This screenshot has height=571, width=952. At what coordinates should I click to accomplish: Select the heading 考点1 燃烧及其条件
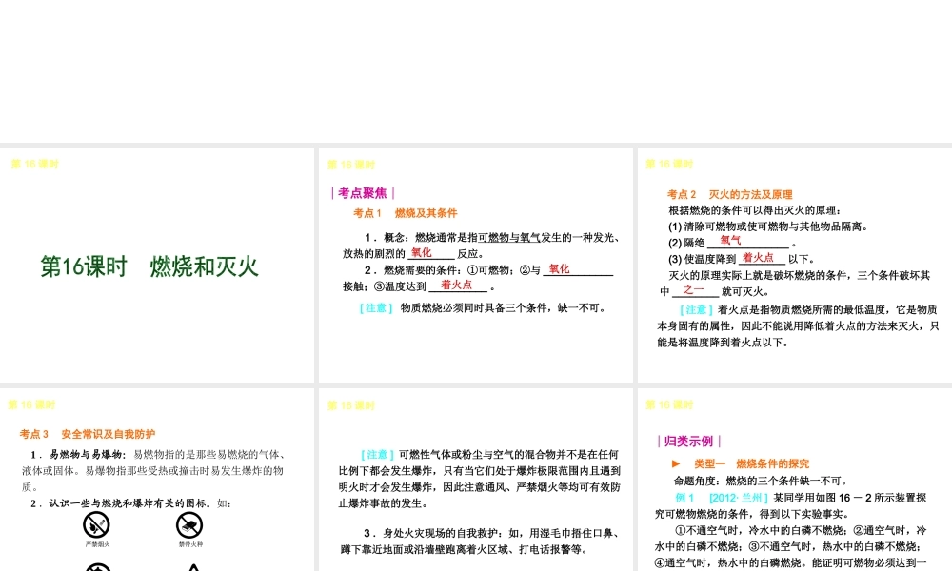coord(406,213)
